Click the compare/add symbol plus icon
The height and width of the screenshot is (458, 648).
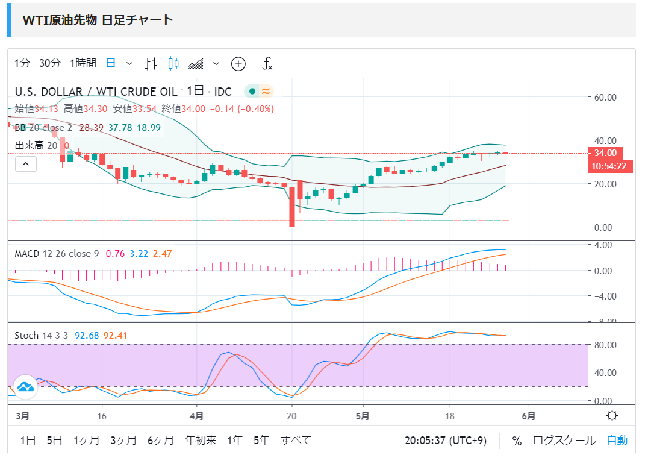point(238,64)
